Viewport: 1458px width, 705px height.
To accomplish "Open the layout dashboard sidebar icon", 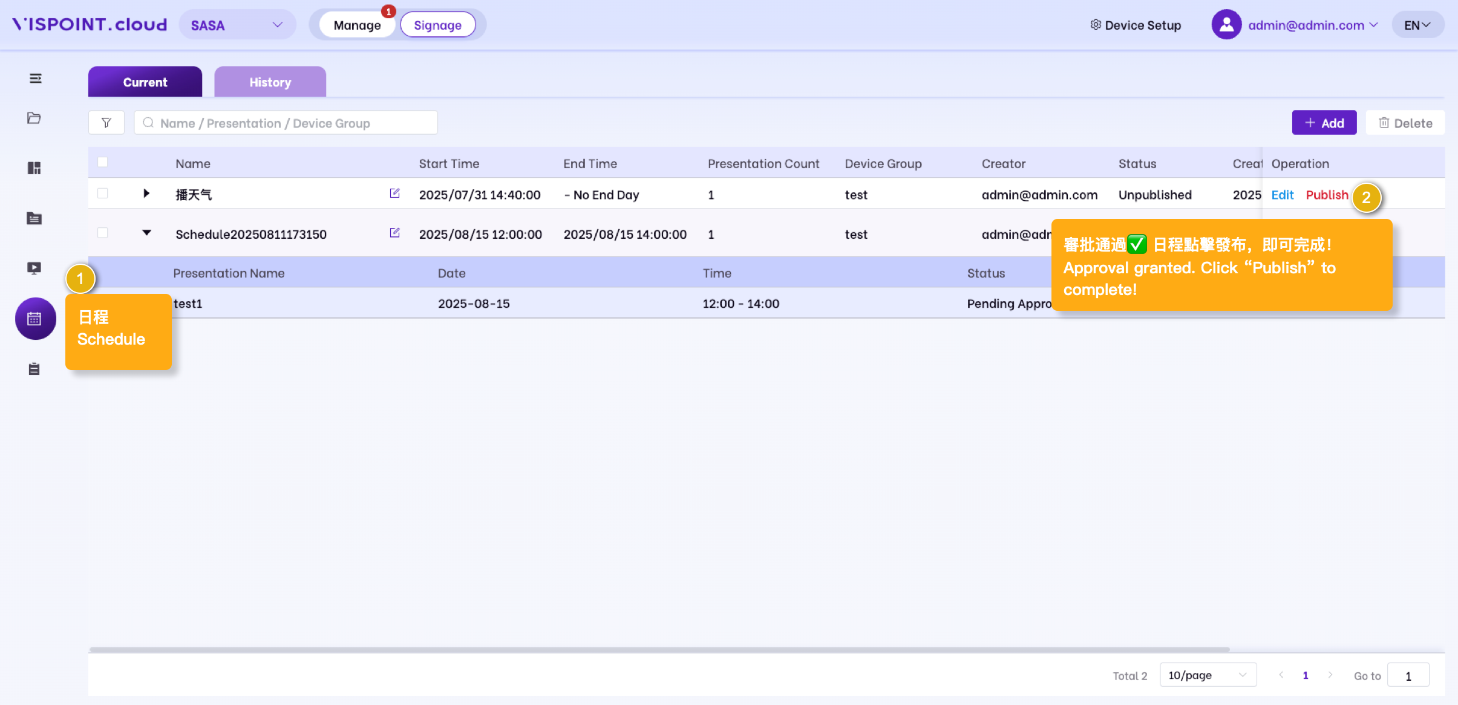I will coord(34,168).
